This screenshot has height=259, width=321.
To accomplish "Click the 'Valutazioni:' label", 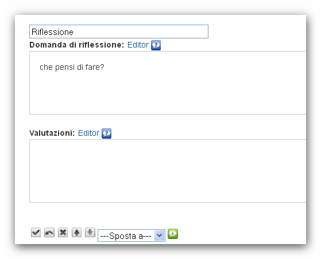I will tap(52, 133).
